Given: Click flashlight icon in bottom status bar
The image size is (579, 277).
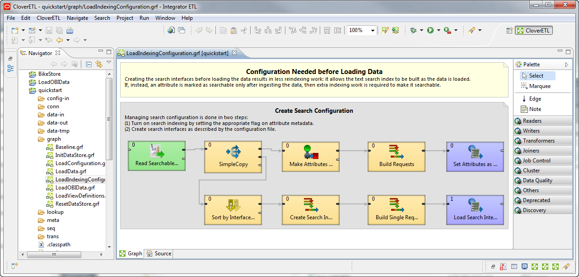Looking at the screenshot, I should click(x=566, y=267).
